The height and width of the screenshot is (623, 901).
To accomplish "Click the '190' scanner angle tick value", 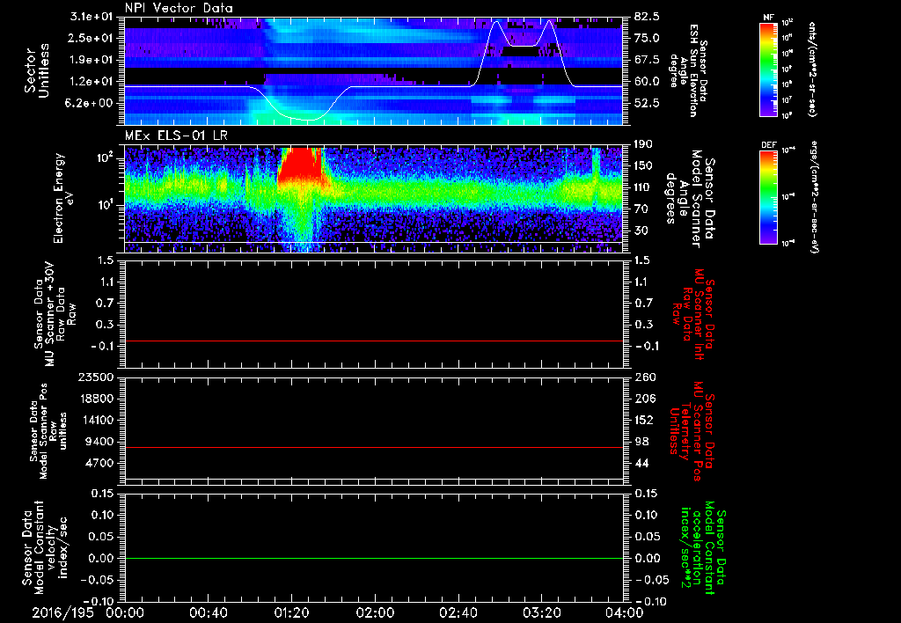I will [x=643, y=144].
